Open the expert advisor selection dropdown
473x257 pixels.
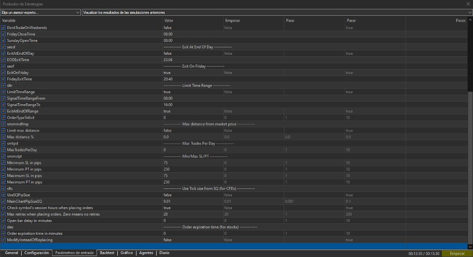(x=40, y=12)
